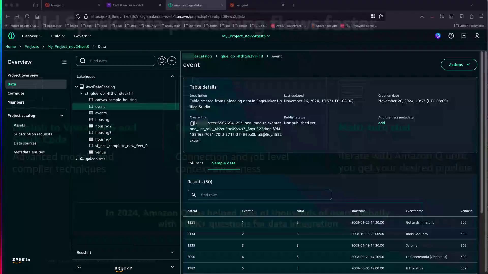Open browser downloads icon

pos(422,16)
